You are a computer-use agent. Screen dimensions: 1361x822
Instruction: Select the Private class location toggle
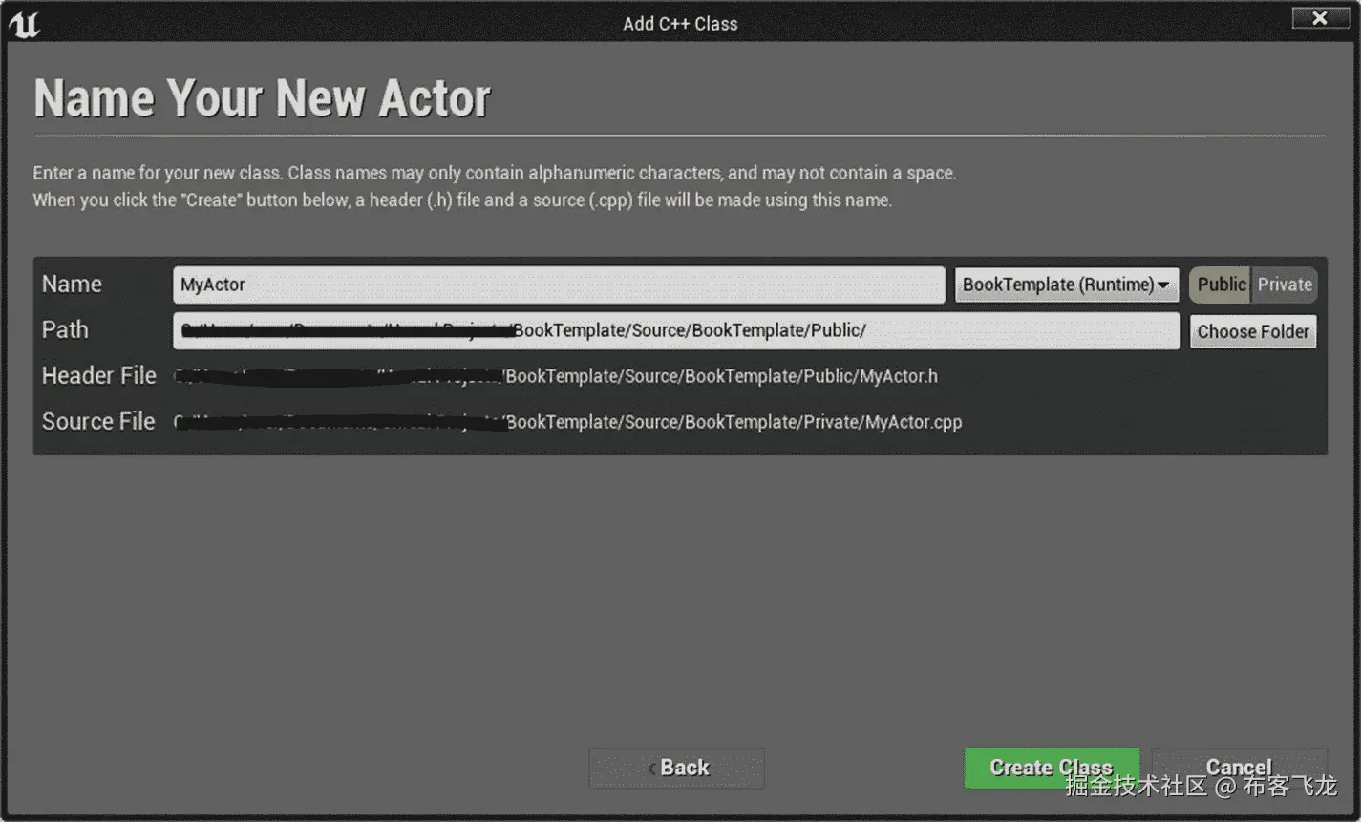[x=1285, y=285]
